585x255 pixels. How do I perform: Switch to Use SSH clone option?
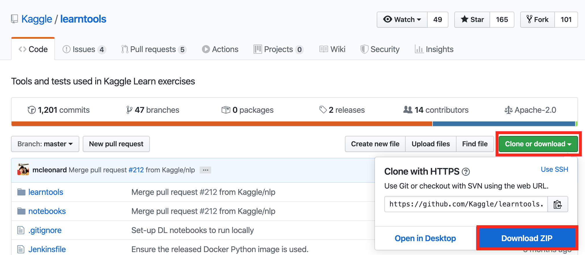coord(554,169)
